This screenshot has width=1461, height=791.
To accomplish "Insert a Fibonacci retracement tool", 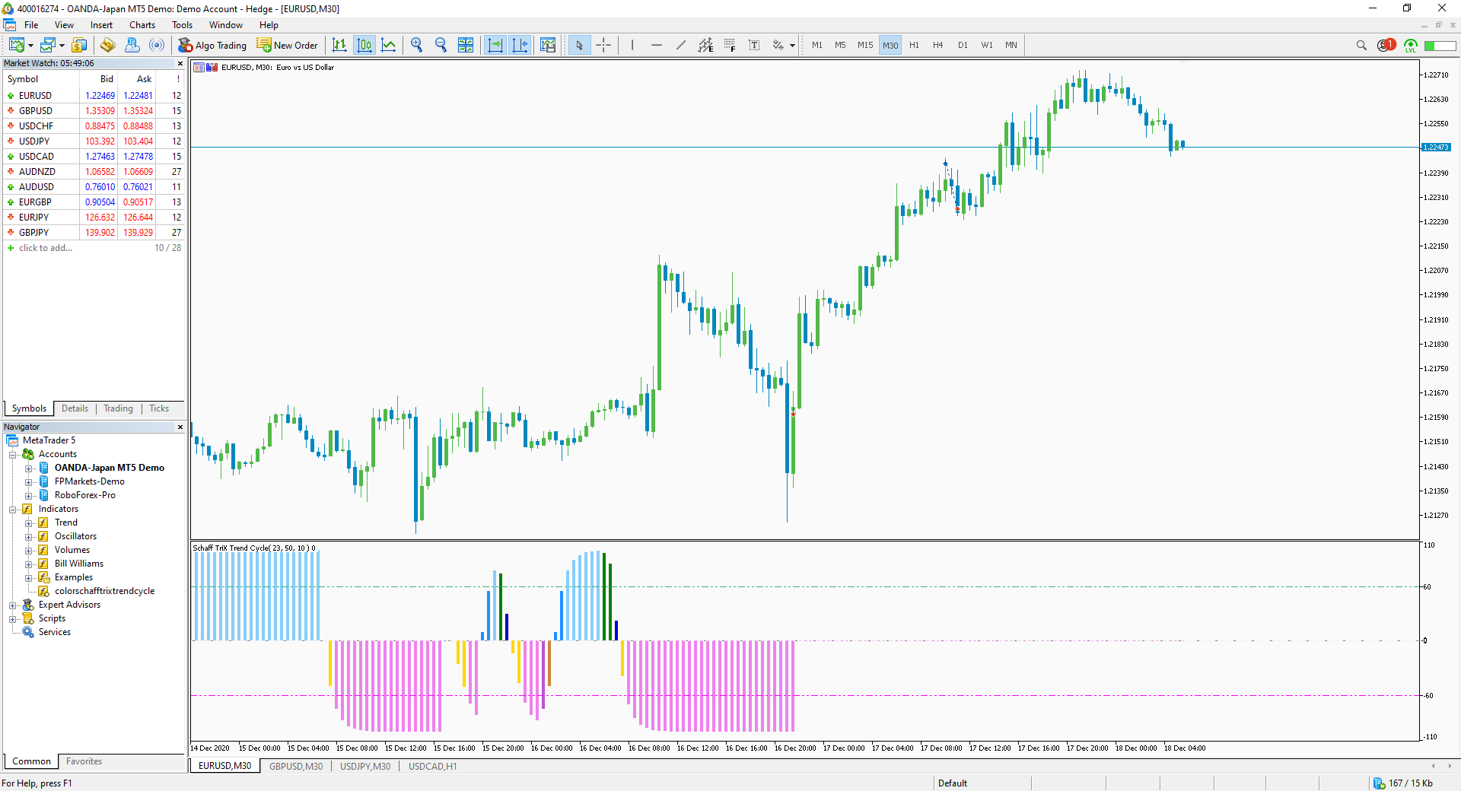I will [x=730, y=45].
